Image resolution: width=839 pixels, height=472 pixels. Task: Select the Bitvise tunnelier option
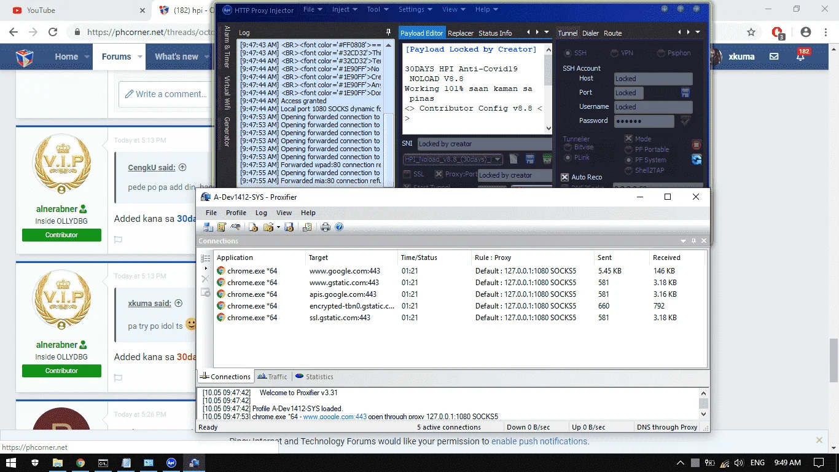(x=568, y=147)
